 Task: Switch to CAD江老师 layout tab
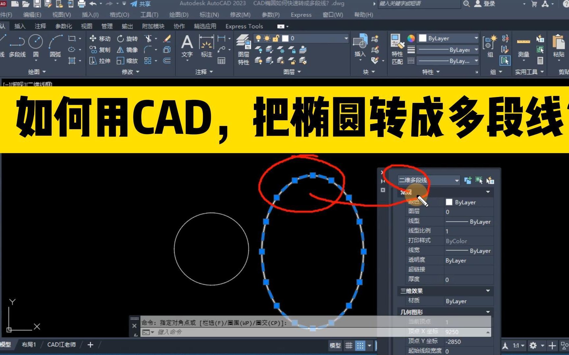[61, 345]
